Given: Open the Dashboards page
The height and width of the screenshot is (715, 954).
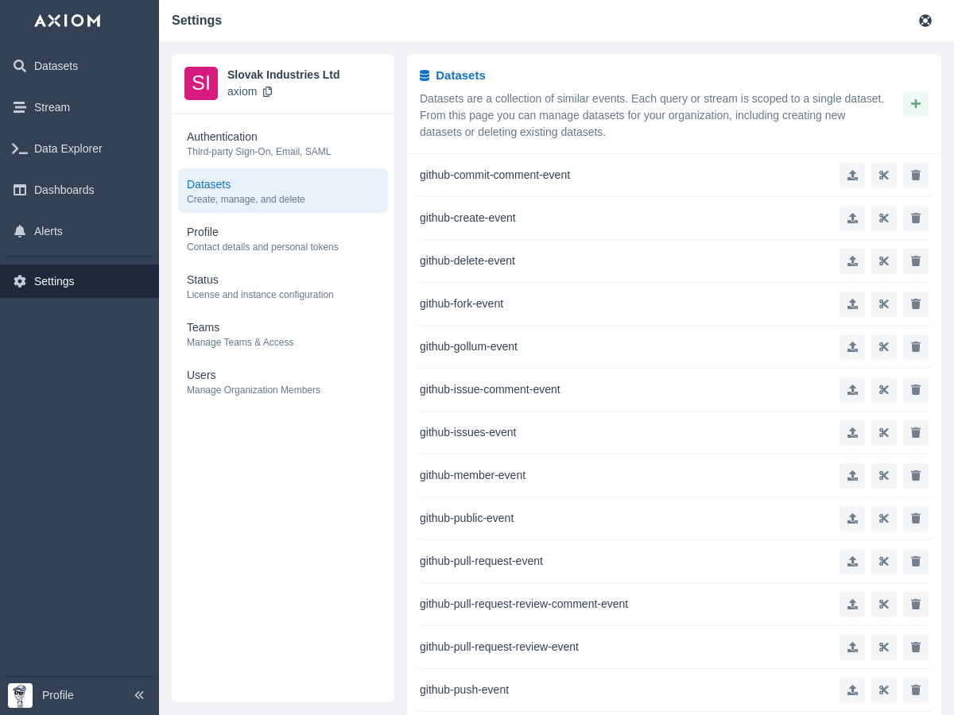Looking at the screenshot, I should pyautogui.click(x=64, y=190).
